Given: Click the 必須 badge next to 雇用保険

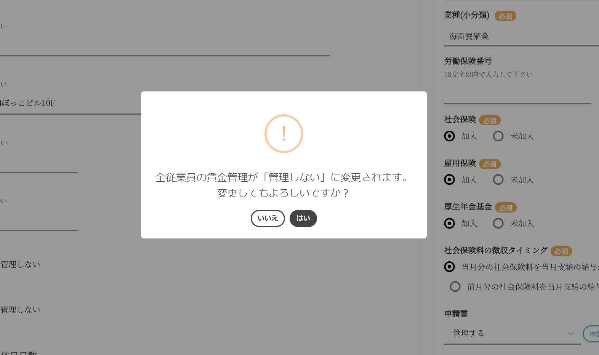Looking at the screenshot, I should click(x=490, y=164).
